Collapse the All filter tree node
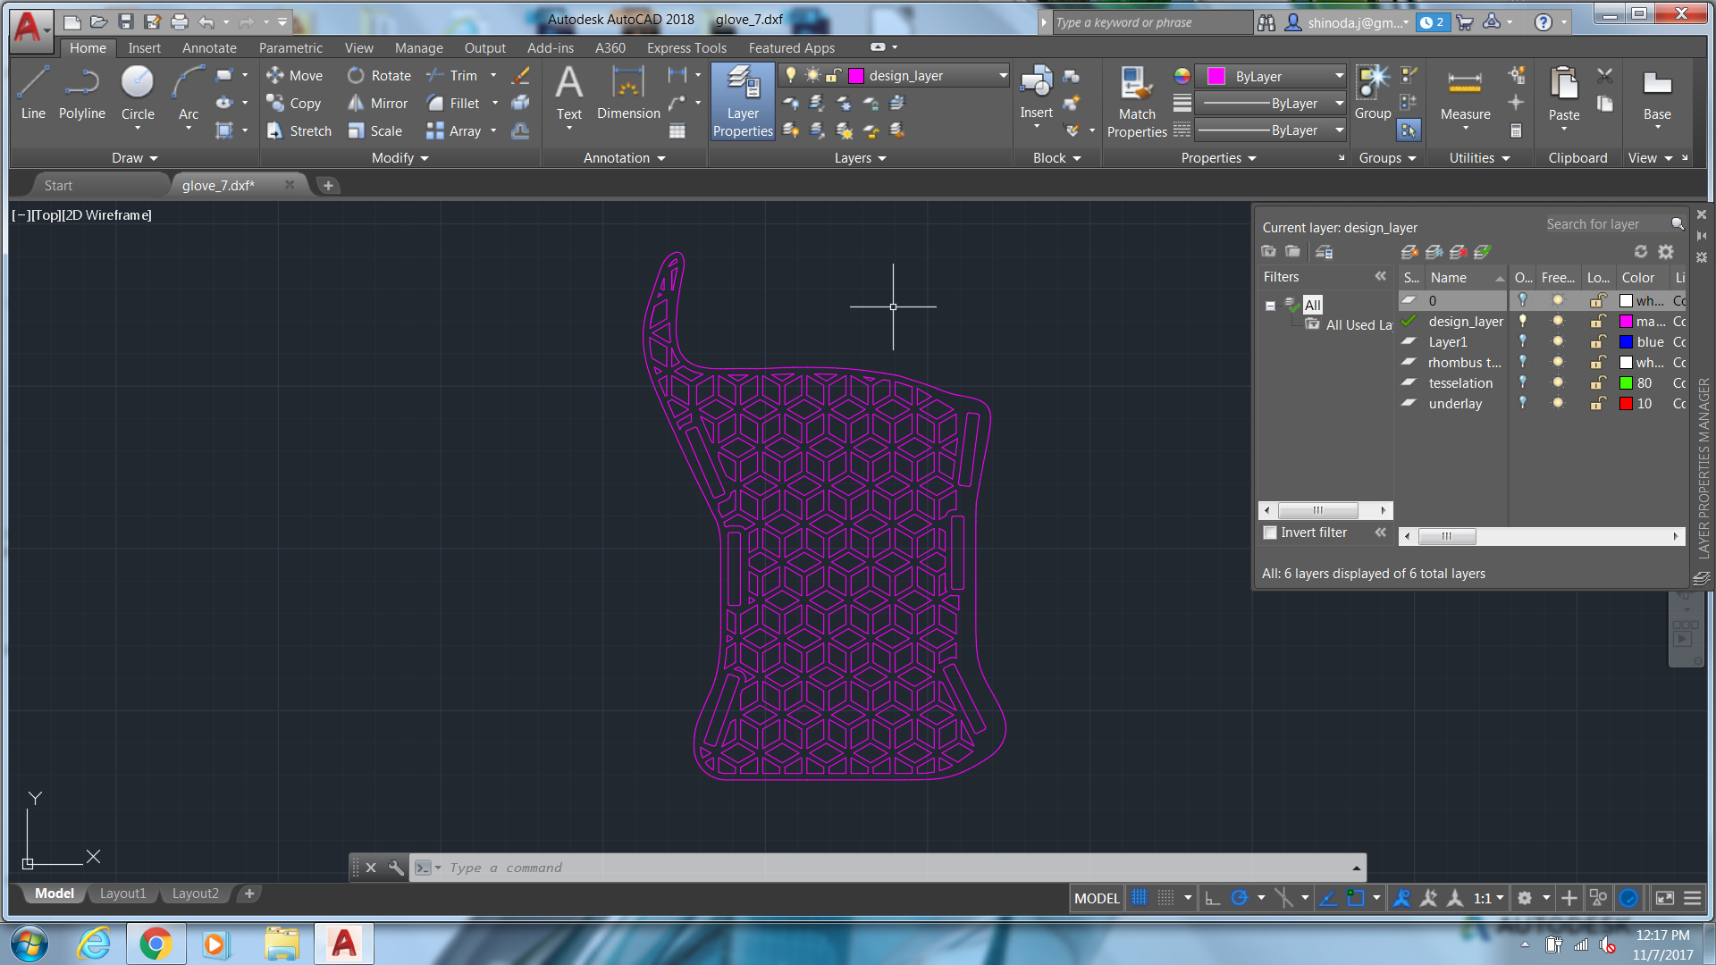 coord(1270,306)
